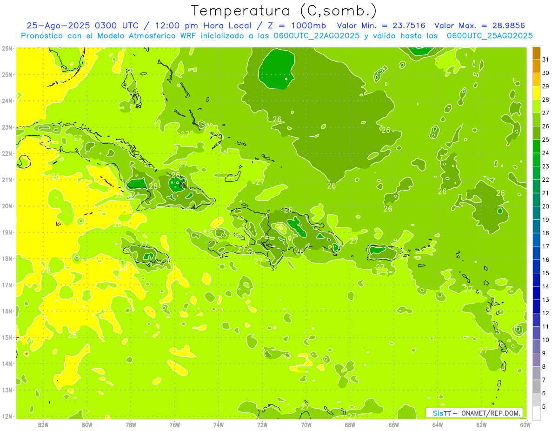Screen dimensions: 558x431
Task: Click the longitude axis label "68W"
Action: (x=350, y=424)
